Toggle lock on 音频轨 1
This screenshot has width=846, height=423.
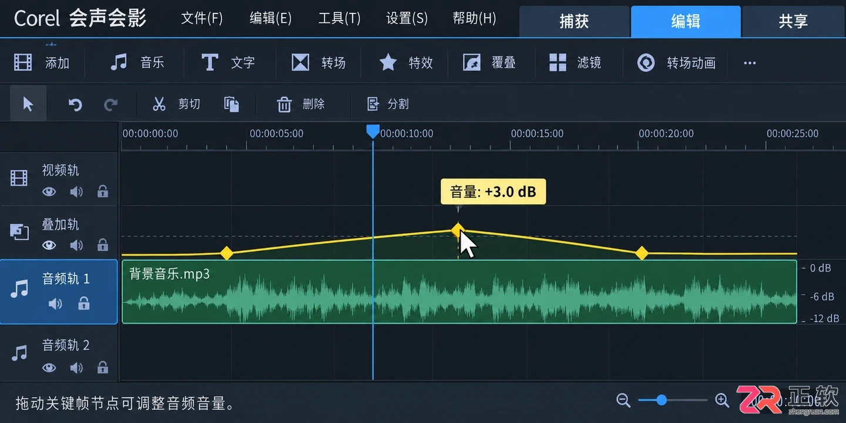84,303
